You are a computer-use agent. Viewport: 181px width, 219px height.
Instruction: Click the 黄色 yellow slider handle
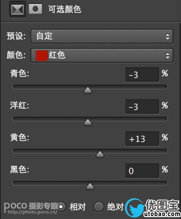pos(100,154)
